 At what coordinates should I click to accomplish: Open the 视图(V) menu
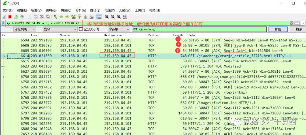36,10
